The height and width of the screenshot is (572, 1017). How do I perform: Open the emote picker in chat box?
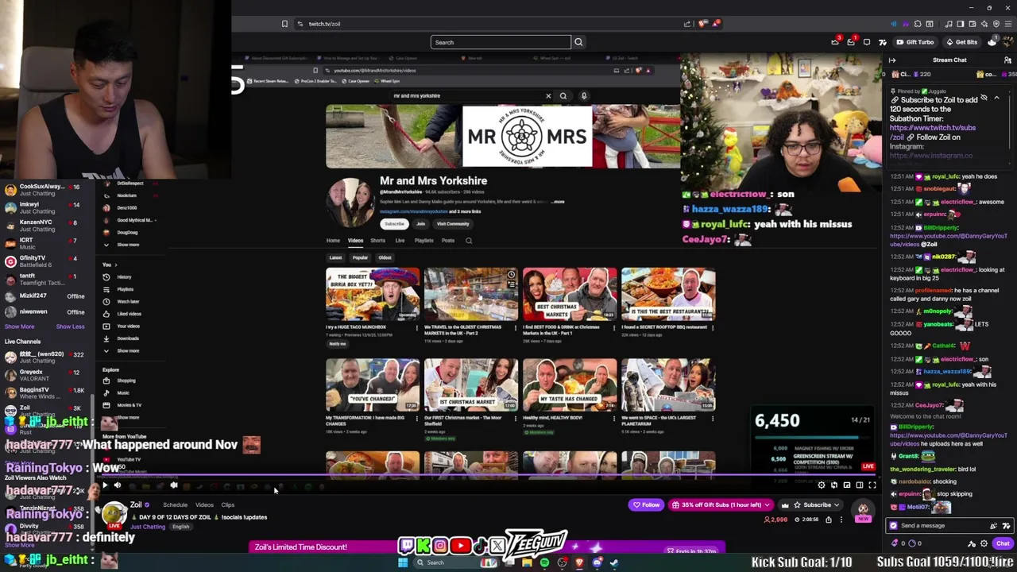pos(1006,525)
